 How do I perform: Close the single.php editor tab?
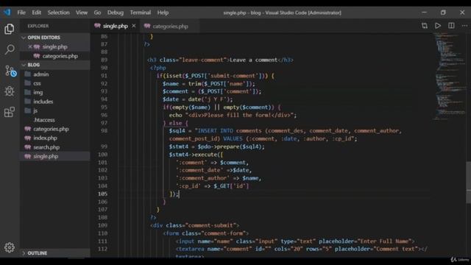coord(134,26)
